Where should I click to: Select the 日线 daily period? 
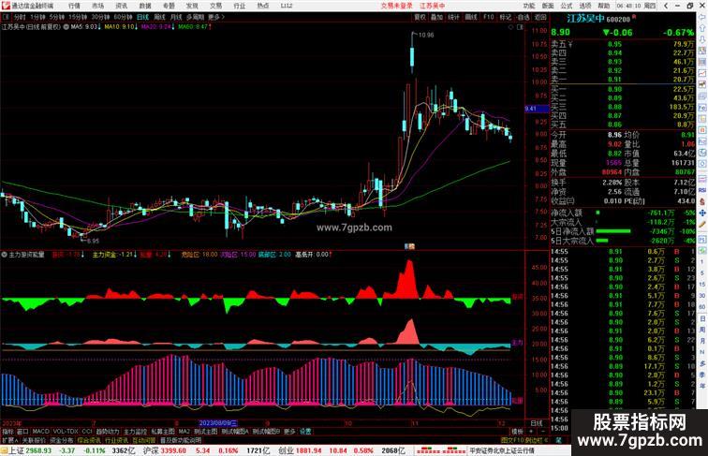tap(142, 17)
